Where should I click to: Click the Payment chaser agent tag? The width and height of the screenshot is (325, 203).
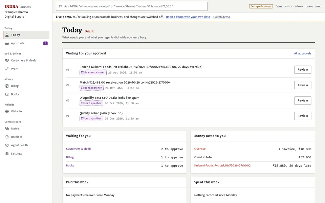93,72
